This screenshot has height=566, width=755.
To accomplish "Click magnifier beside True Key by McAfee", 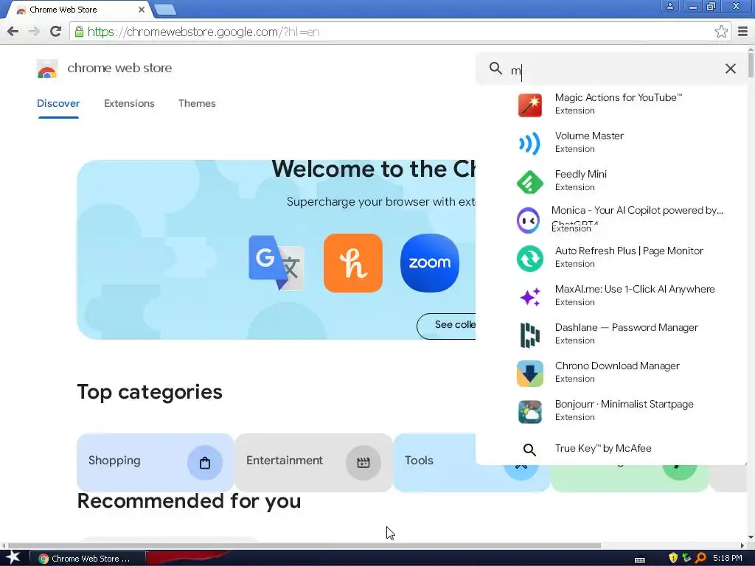I will tap(529, 450).
